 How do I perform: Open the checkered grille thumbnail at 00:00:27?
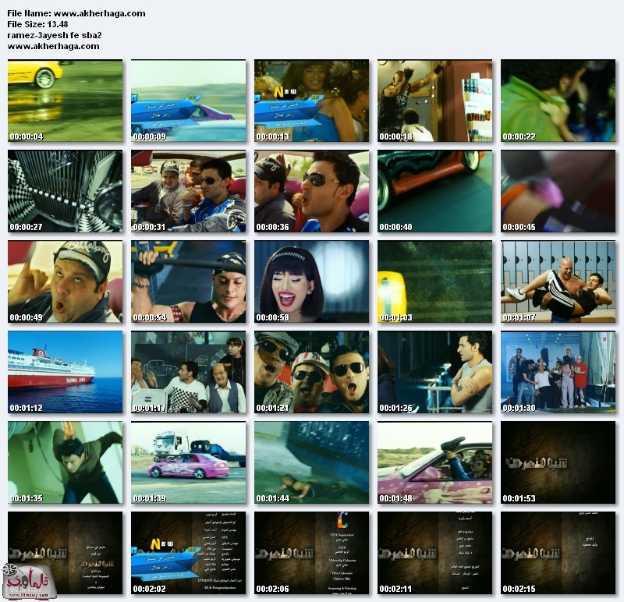click(x=66, y=191)
